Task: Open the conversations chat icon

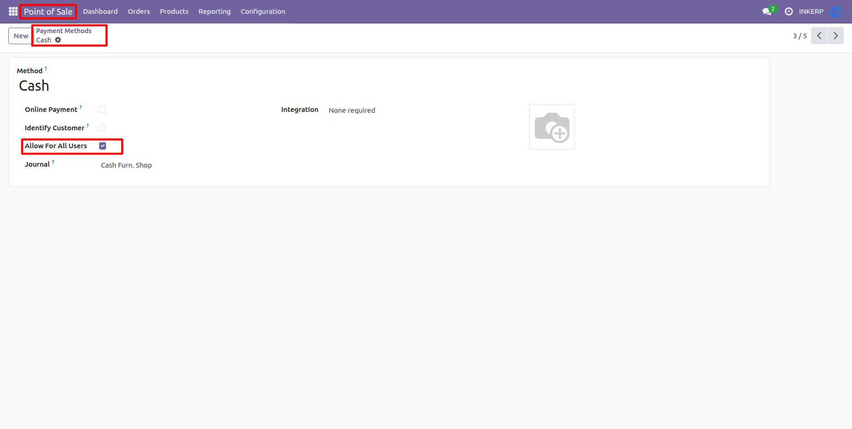Action: pyautogui.click(x=767, y=12)
